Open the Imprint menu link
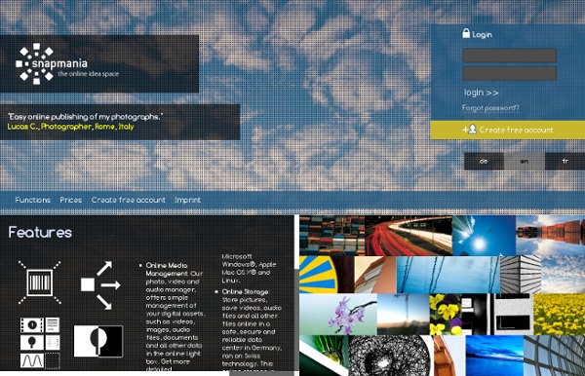Viewport: 585px width, 376px height. pos(187,200)
